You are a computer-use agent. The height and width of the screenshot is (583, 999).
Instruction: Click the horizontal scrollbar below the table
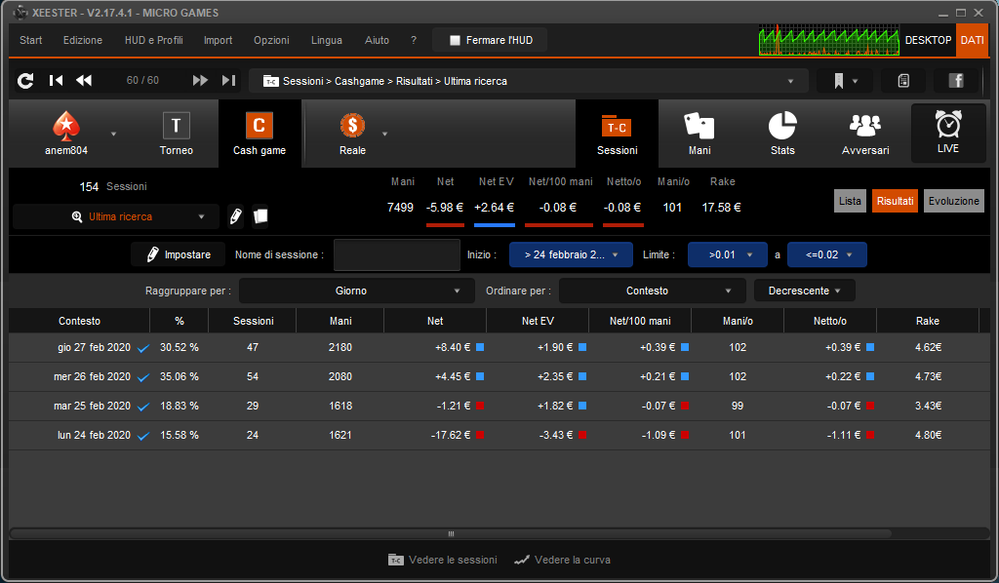point(451,533)
